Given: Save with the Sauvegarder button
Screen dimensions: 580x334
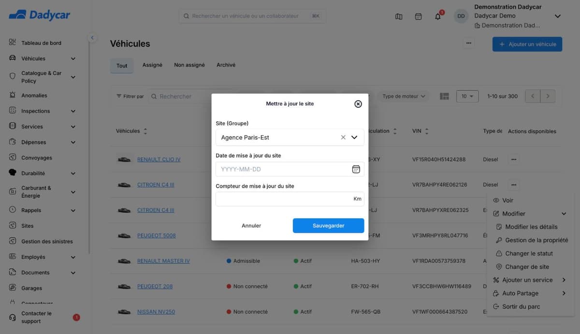Looking at the screenshot, I should click(328, 225).
